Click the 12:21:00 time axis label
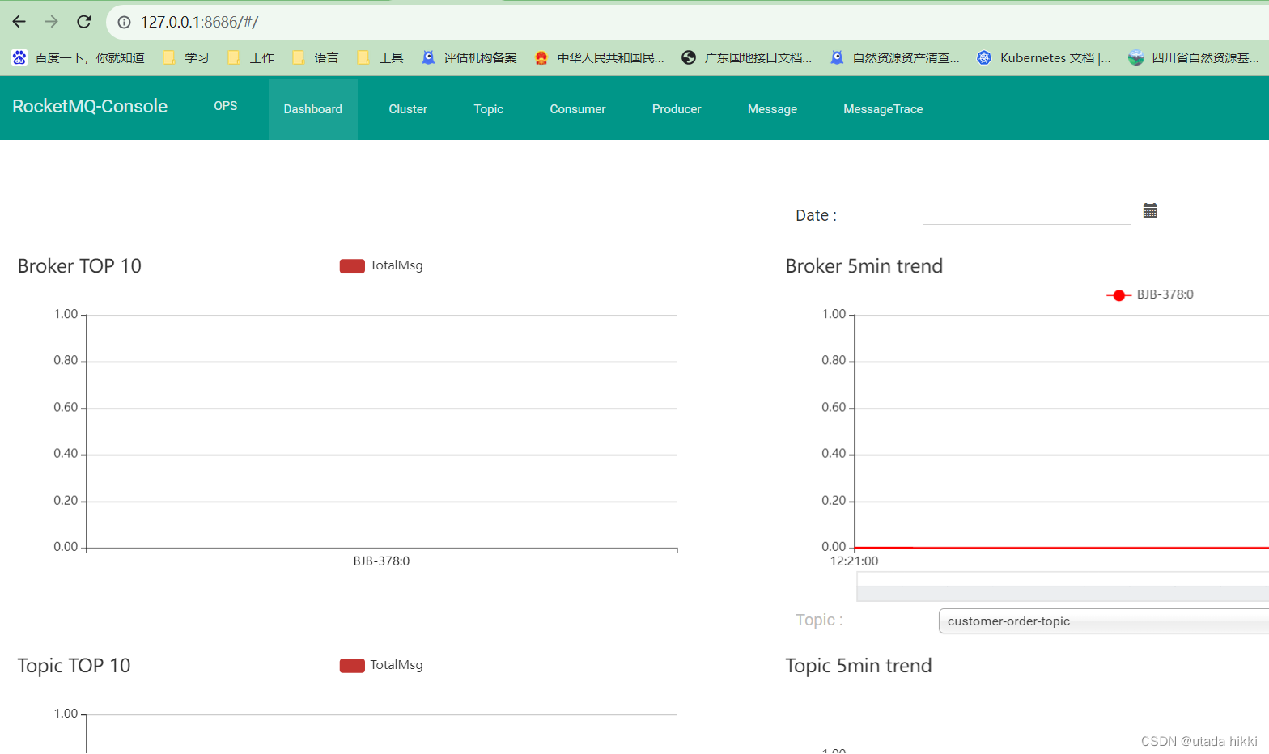The width and height of the screenshot is (1269, 754). click(854, 561)
